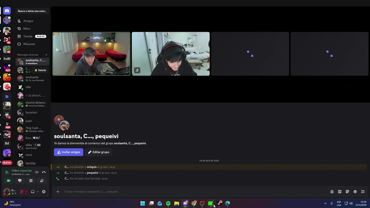
Task: Open microphone input options arrow
Action: click(x=27, y=192)
